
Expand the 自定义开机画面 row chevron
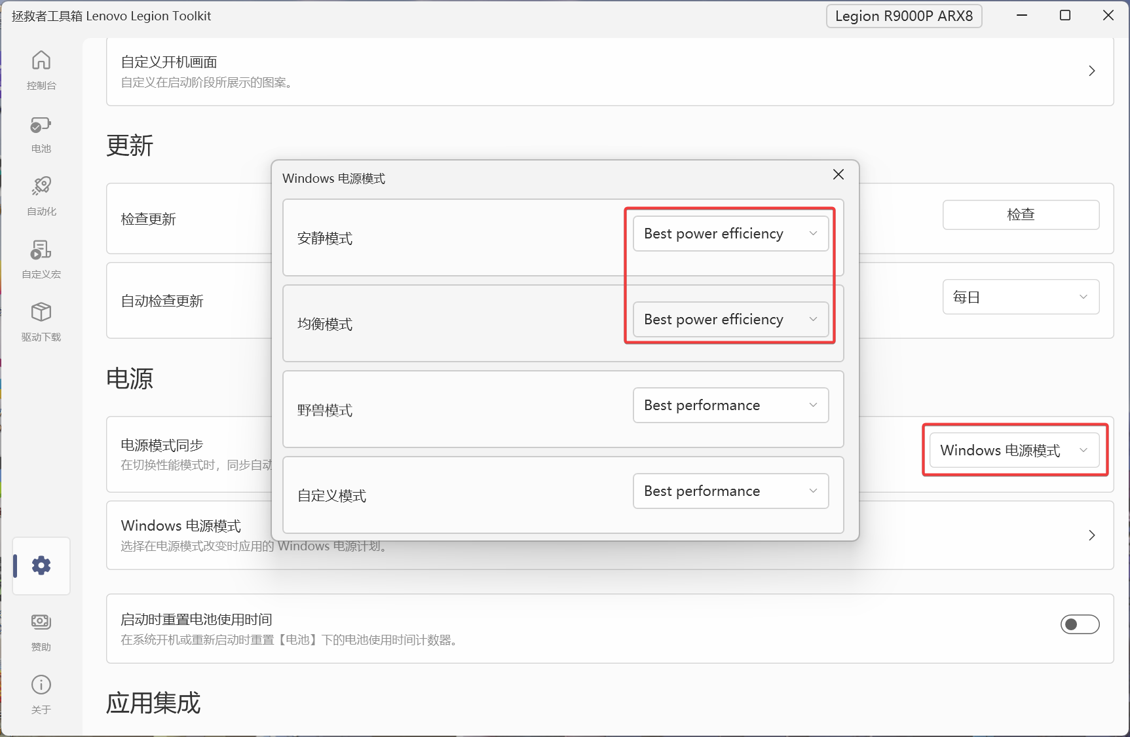1092,71
